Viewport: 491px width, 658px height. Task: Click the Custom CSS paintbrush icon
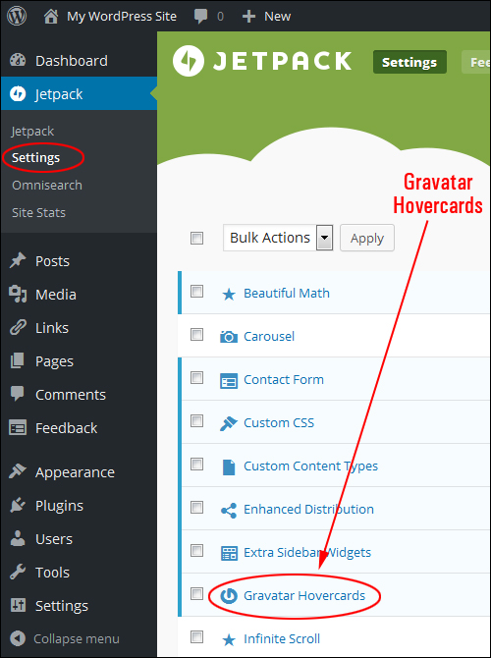(229, 423)
